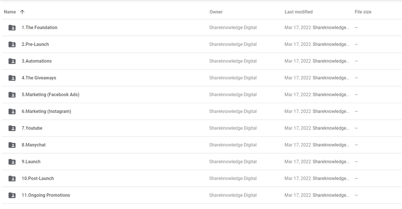Select the 8.Manychat folder name text

(x=34, y=145)
